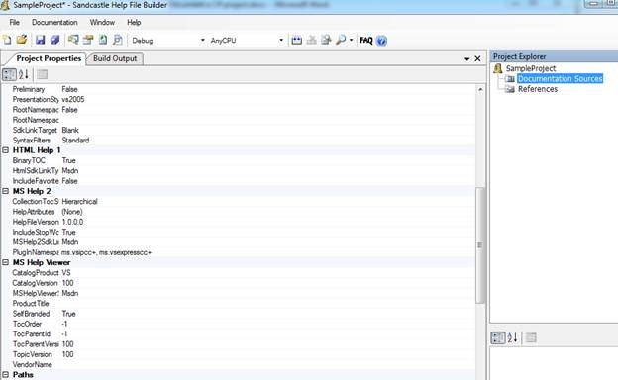This screenshot has width=618, height=380.
Task: Click the Project Explorer window toolbar icon
Action: point(73,40)
